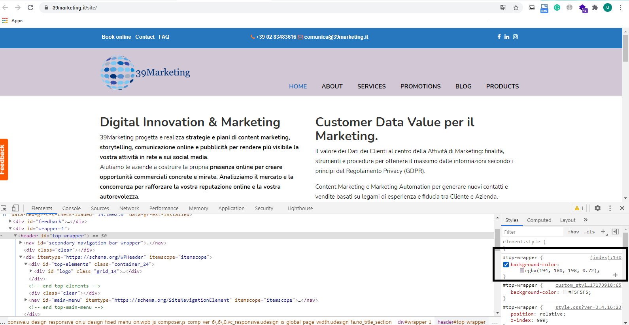This screenshot has width=629, height=325.
Task: Toggle the :hov element state panel
Action: click(x=574, y=232)
